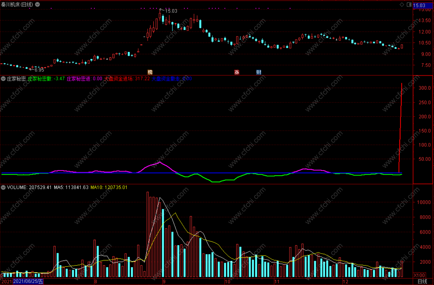Click the 300.0 indicator axis label

pos(425,88)
